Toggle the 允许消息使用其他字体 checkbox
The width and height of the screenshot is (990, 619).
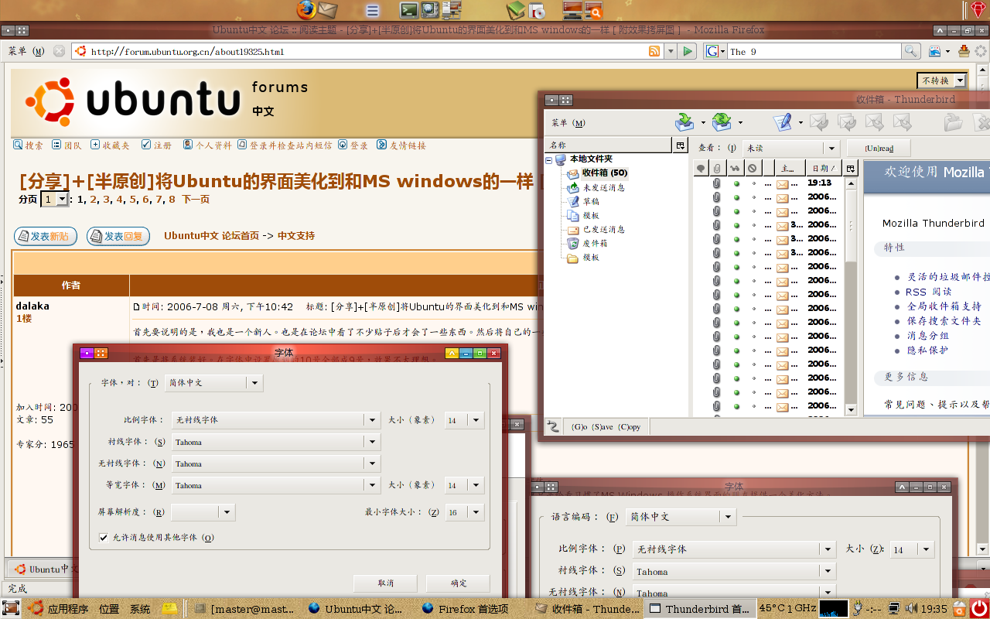point(104,537)
